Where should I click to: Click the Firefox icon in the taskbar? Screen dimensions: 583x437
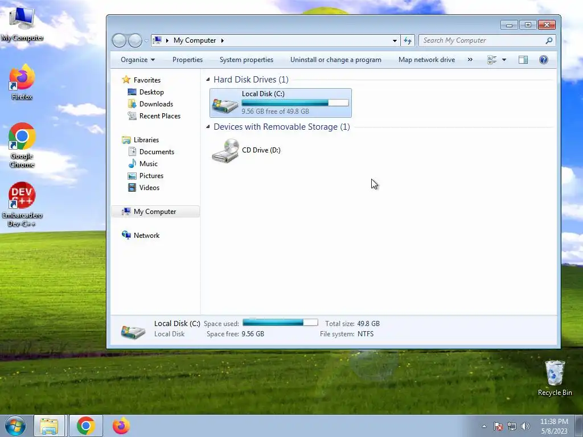pos(121,426)
